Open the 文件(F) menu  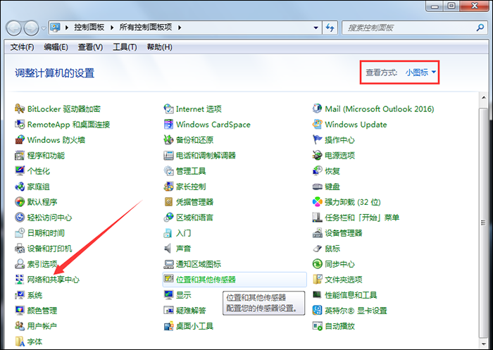coord(22,47)
